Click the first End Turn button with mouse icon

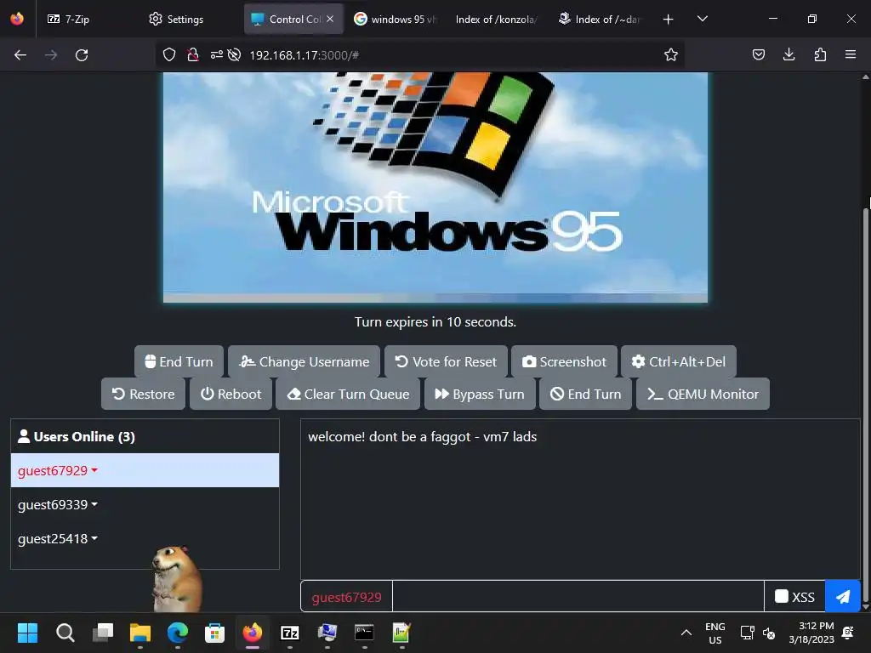(x=179, y=361)
